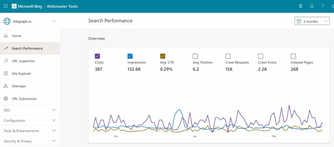Click the Webmaster Tools header link
Screen dimensions: 334x147
62,6
